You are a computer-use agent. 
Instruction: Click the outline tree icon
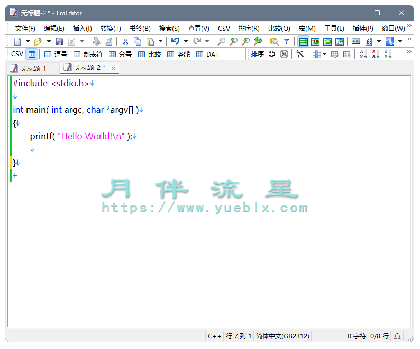(369, 42)
